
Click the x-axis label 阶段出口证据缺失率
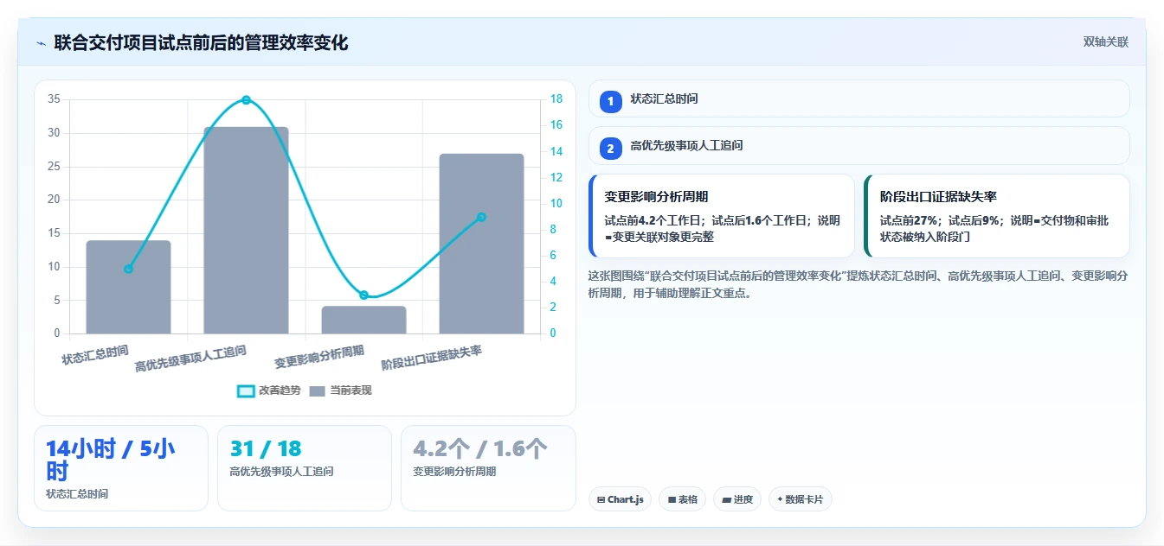click(x=431, y=358)
